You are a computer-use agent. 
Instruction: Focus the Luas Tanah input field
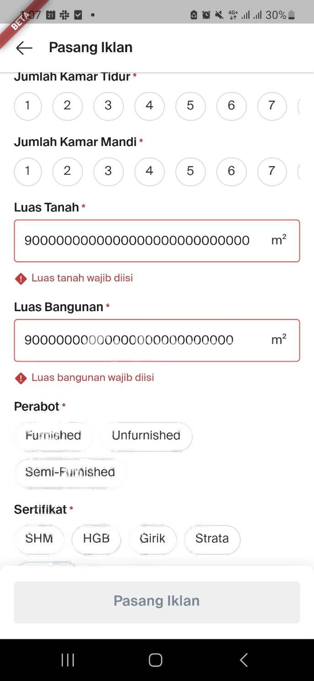pyautogui.click(x=157, y=241)
